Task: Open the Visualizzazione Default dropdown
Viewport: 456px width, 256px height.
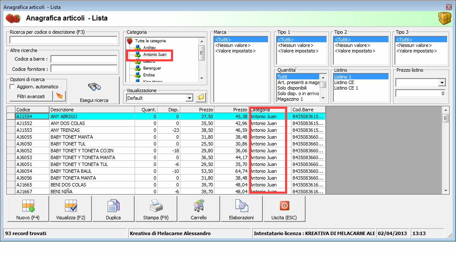Action: pyautogui.click(x=189, y=98)
